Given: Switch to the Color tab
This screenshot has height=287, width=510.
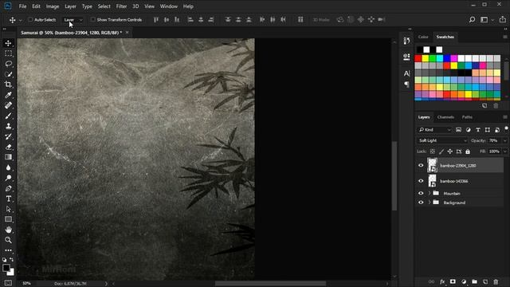Looking at the screenshot, I should coord(423,37).
